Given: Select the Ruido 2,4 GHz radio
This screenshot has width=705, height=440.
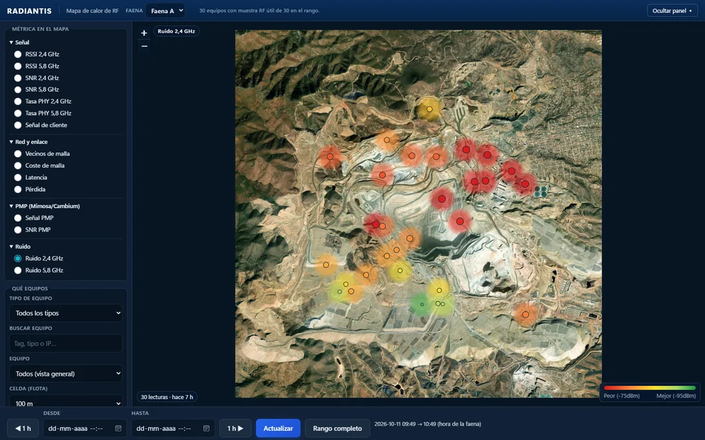Looking at the screenshot, I should pyautogui.click(x=18, y=258).
